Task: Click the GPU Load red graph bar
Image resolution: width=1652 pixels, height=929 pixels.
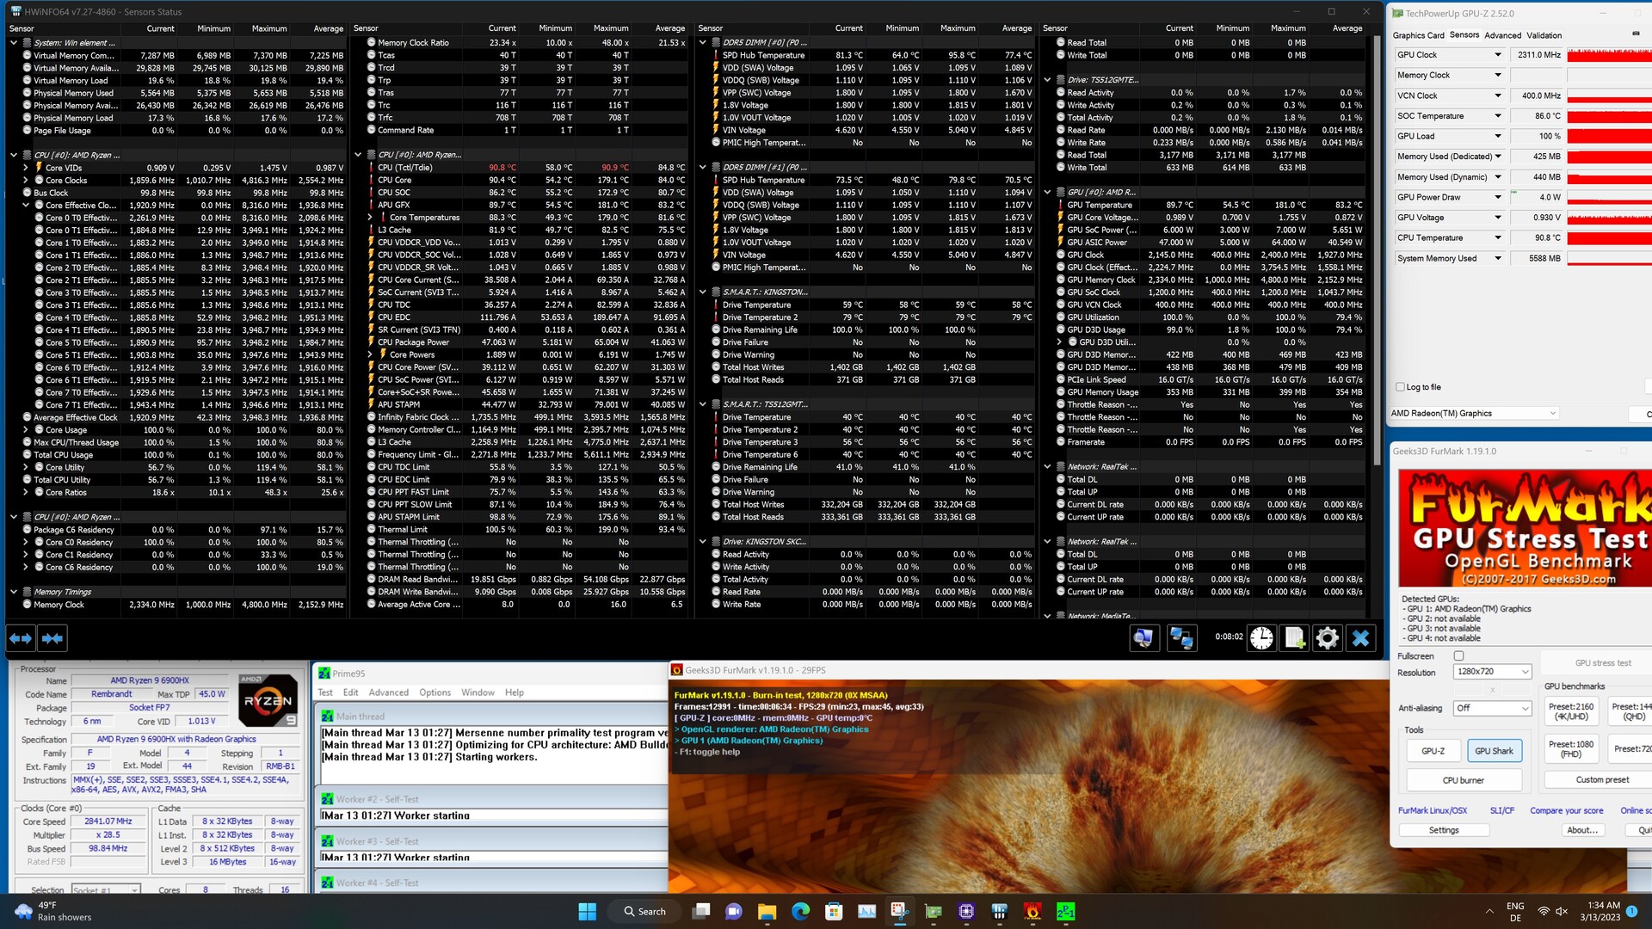Action: tap(1607, 136)
